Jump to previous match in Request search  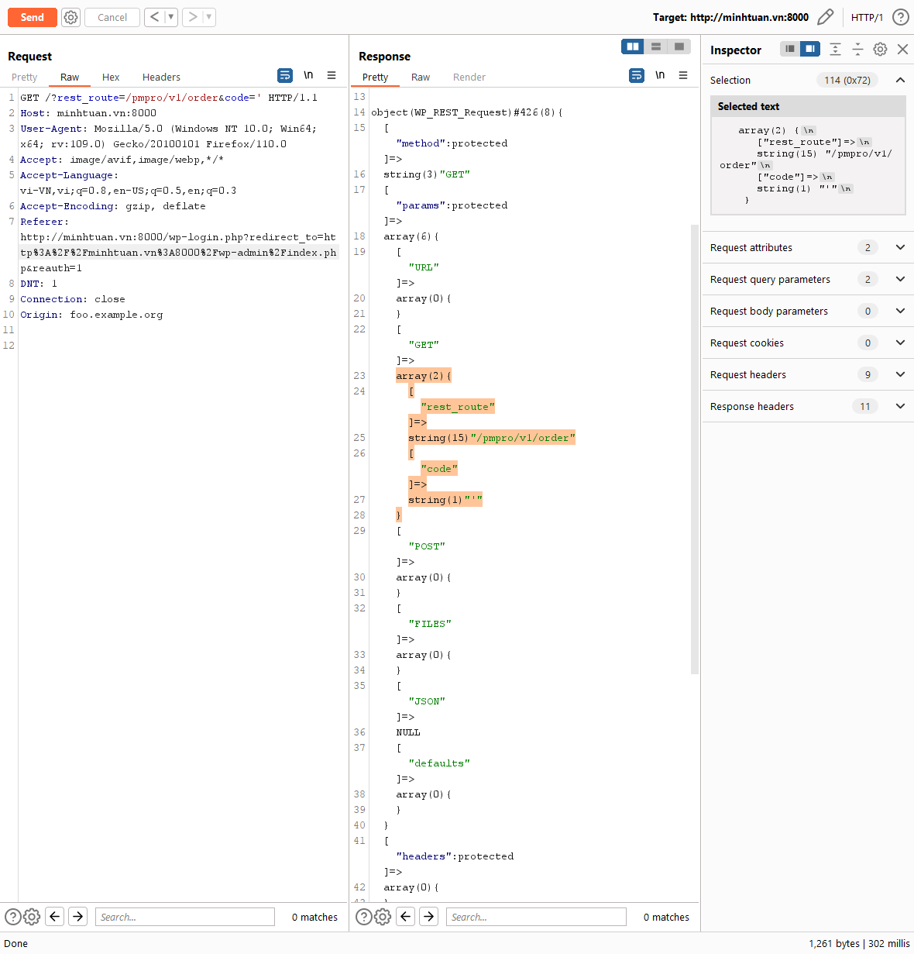(x=55, y=917)
